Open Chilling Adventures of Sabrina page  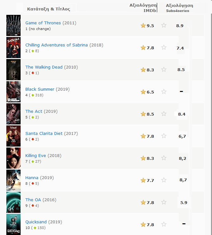(56, 45)
